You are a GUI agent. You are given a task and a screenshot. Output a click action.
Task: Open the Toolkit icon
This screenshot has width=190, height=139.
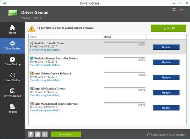[12, 107]
